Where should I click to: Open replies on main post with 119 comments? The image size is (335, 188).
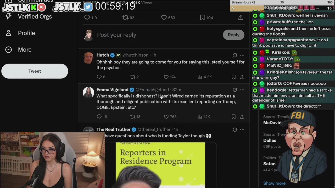[90, 17]
